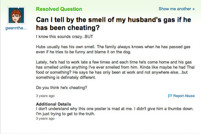
Task: Select the Report Abuse text link
Action: pyautogui.click(x=184, y=96)
